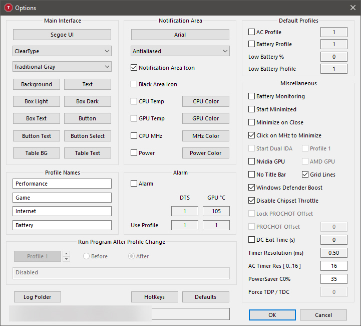Click the Log Folder button
The image size is (361, 326).
pyautogui.click(x=38, y=297)
